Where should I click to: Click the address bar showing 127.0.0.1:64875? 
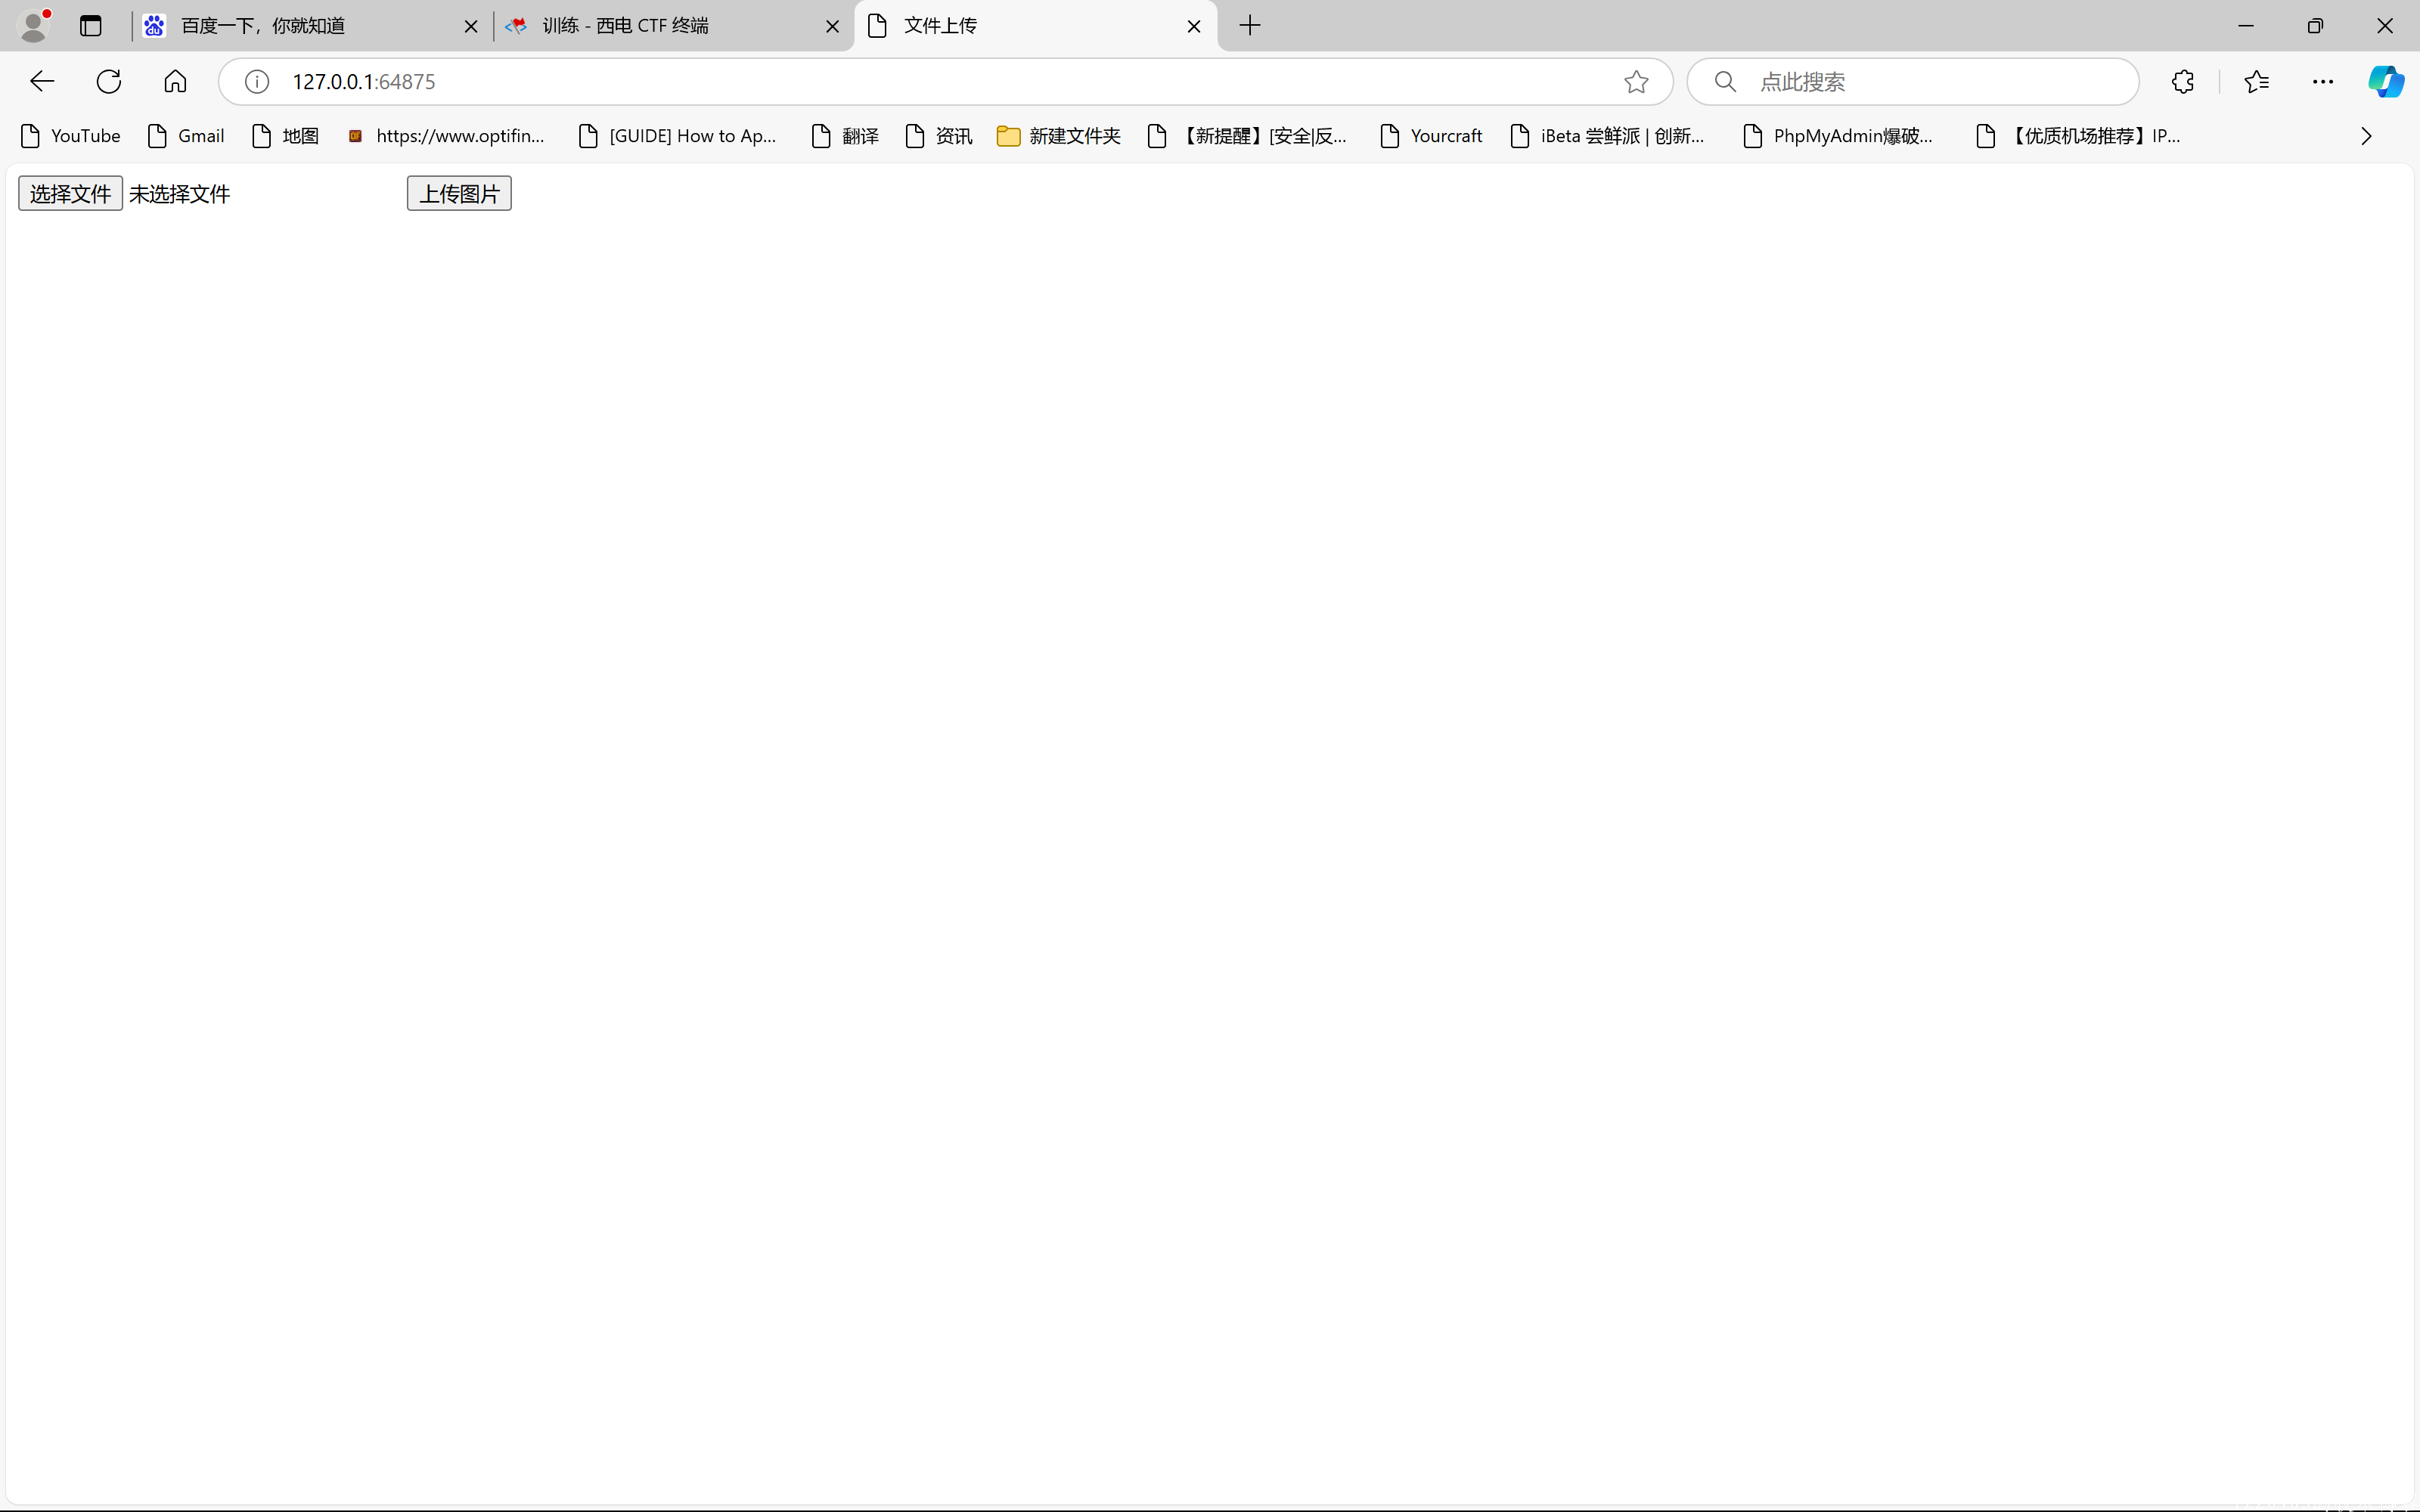click(x=945, y=82)
